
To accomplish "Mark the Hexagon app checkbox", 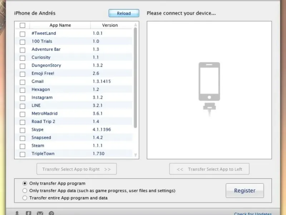I will pos(23,90).
